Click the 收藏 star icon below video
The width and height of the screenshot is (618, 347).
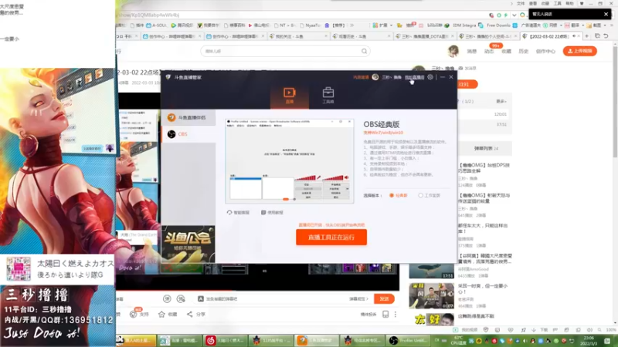point(161,315)
